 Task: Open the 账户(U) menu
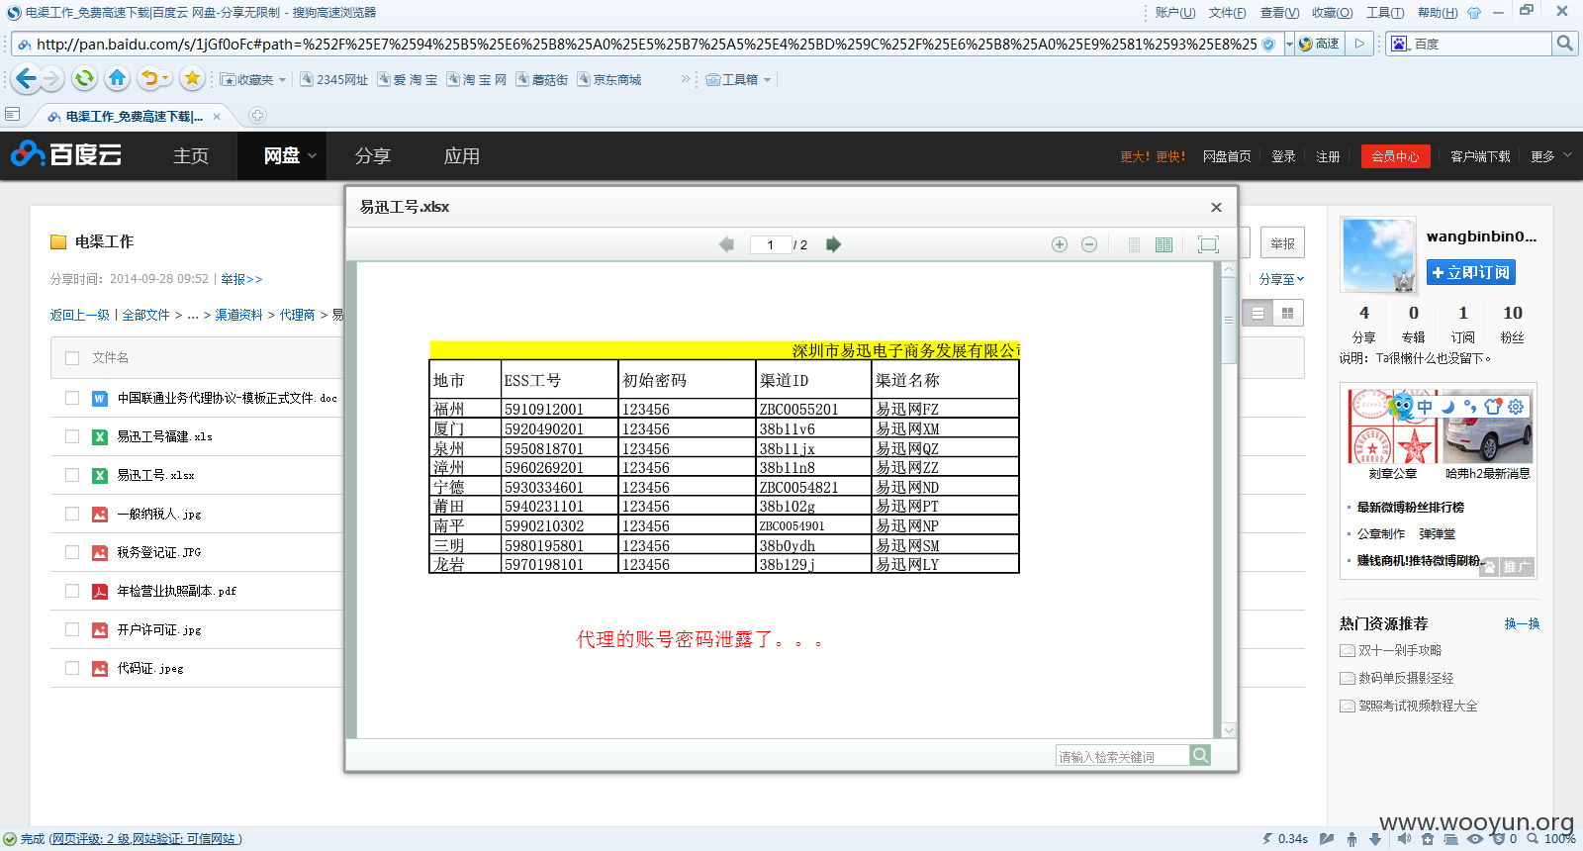point(1175,13)
